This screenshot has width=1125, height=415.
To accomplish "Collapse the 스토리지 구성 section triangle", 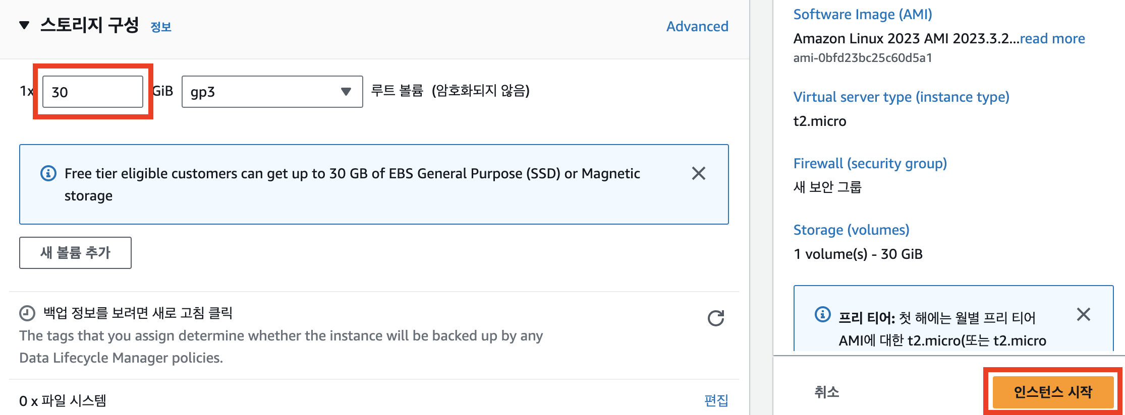I will point(24,25).
